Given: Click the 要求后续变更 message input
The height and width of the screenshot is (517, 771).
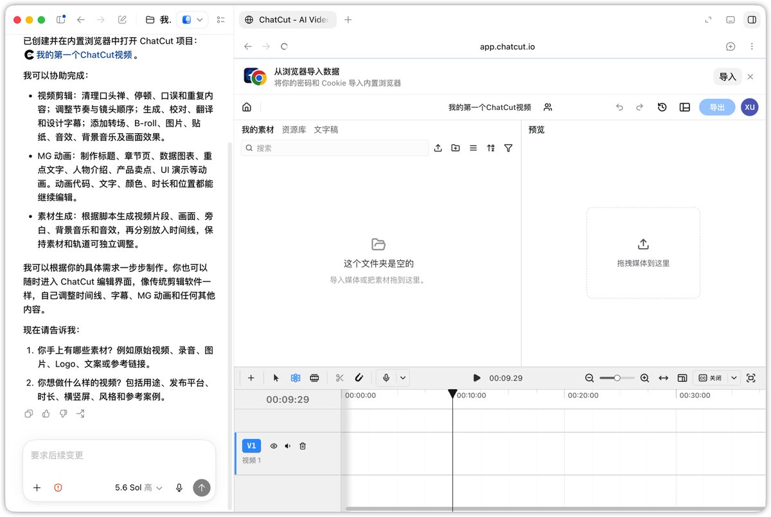Looking at the screenshot, I should click(119, 455).
